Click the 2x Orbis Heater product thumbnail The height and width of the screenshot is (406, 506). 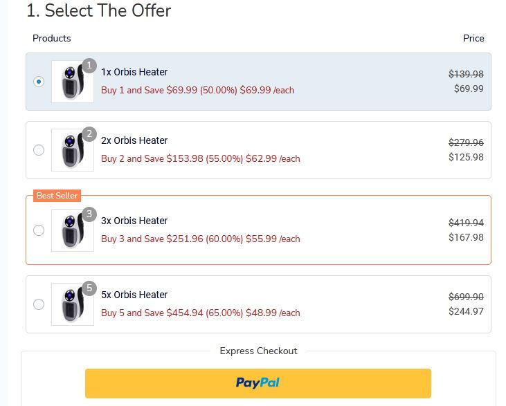[x=72, y=151]
